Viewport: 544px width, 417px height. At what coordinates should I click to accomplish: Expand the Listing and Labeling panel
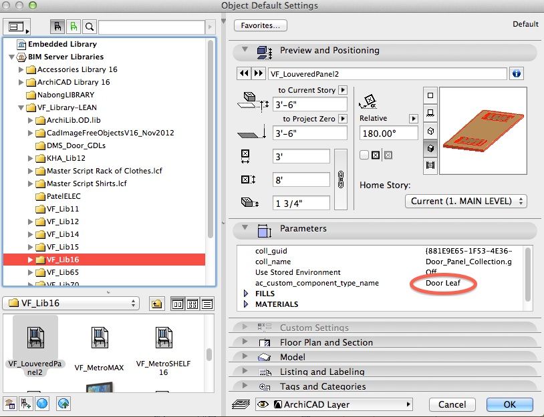[245, 370]
